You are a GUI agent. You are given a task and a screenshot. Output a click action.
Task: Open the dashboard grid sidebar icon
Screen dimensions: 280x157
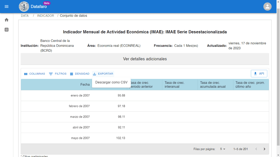tap(6, 29)
